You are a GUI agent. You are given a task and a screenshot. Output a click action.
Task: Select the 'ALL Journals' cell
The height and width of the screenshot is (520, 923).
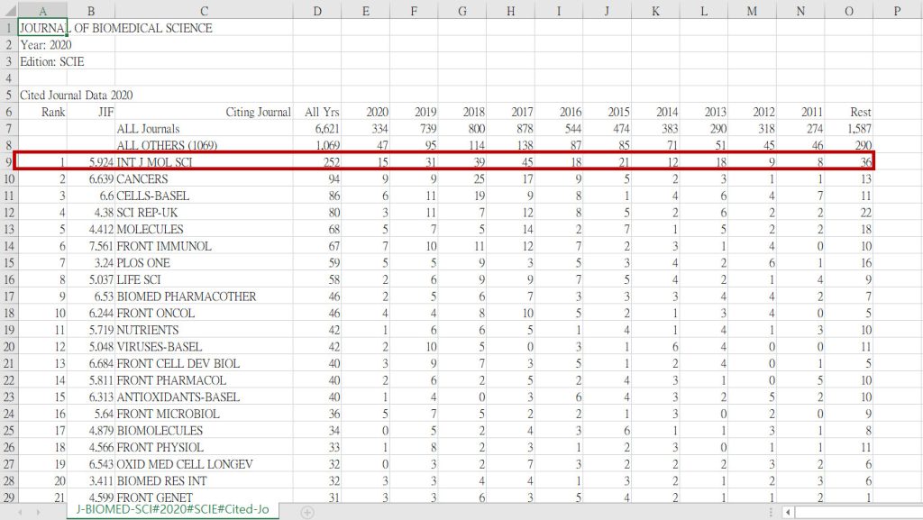(204, 128)
